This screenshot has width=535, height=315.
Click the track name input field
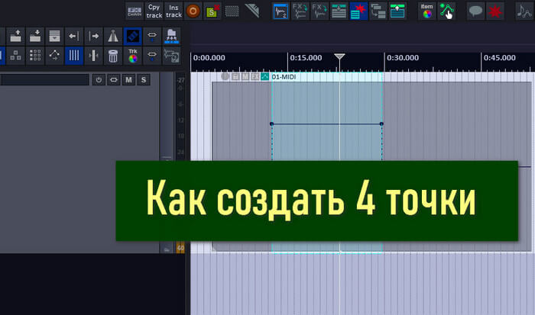[44, 80]
